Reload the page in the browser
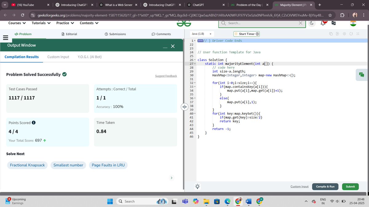369x207 pixels. click(x=22, y=15)
